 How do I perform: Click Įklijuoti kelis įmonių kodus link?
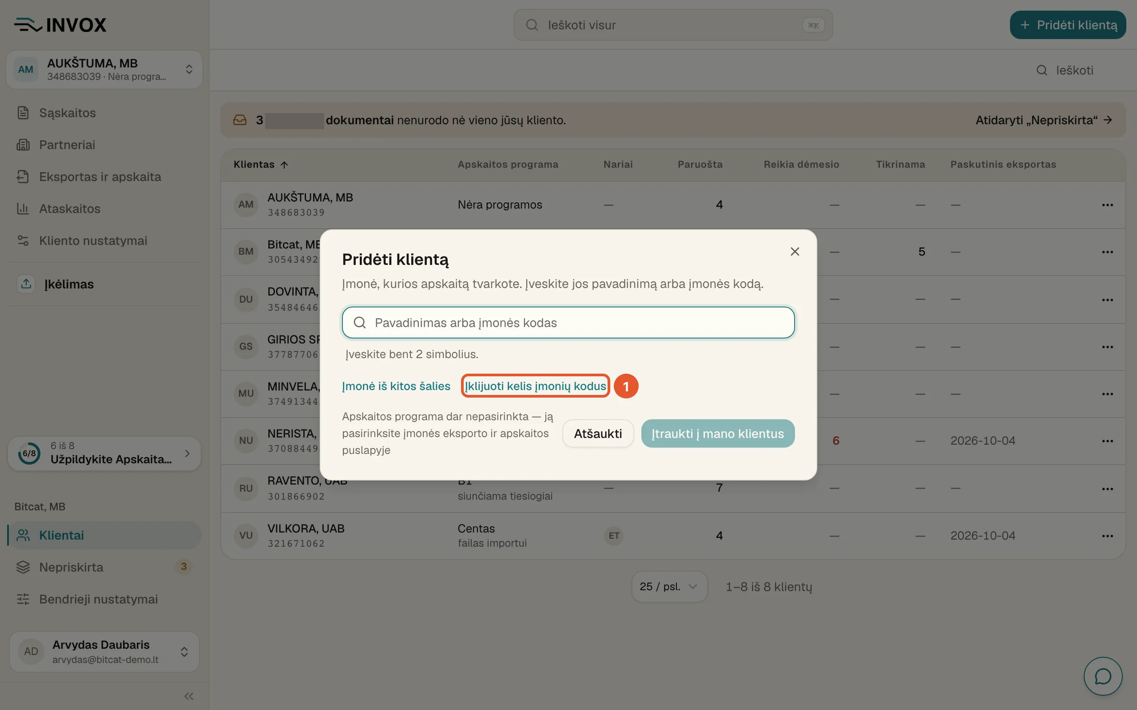tap(535, 386)
